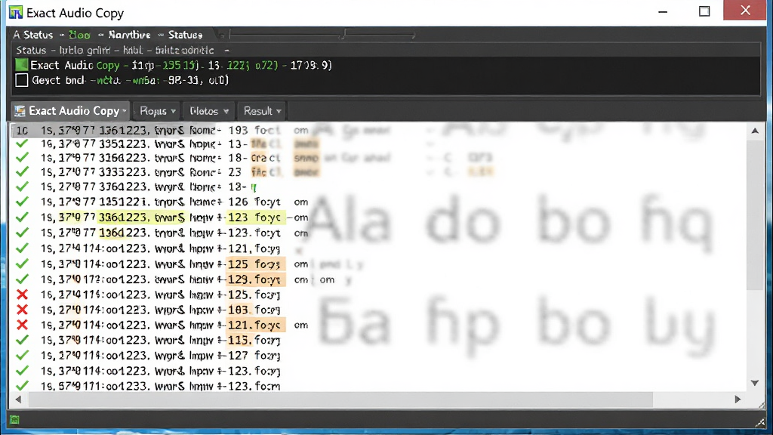773x435 pixels.
Task: Click the orange-highlighted 125 foyg value
Action: [x=254, y=264]
